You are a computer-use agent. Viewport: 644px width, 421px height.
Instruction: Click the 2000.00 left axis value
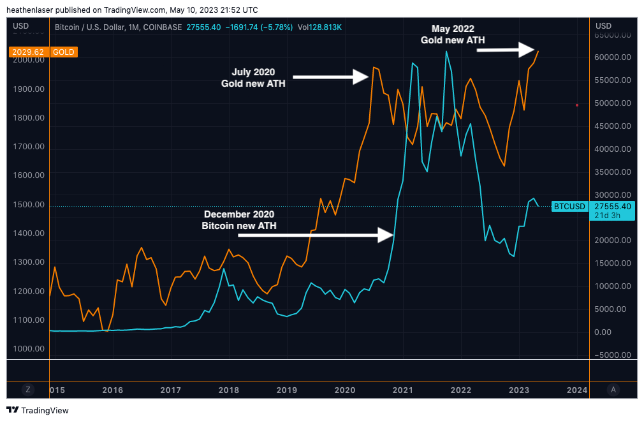28,60
